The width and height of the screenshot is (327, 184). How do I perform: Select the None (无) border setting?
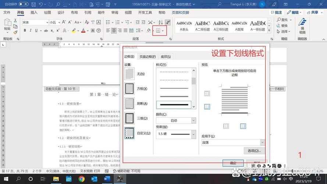coord(129,74)
